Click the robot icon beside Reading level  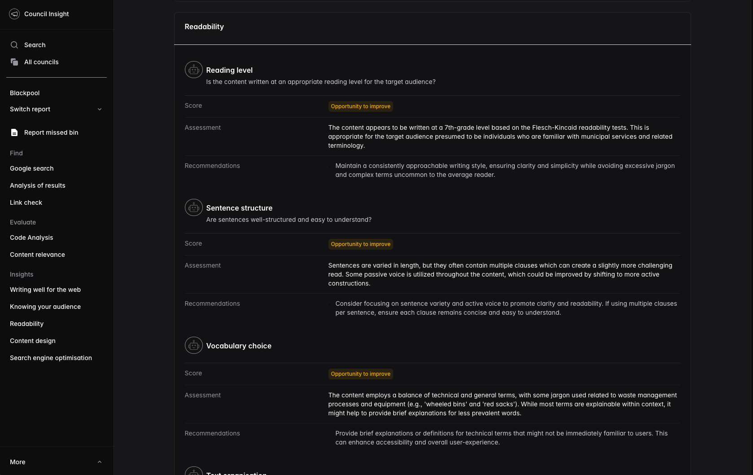[193, 70]
